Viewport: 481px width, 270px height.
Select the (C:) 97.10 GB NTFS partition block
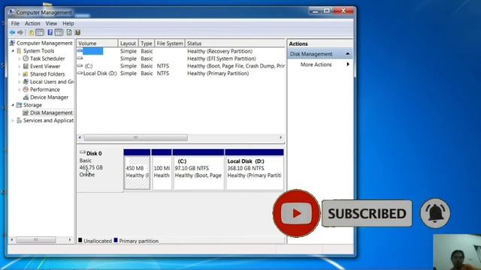[198, 169]
